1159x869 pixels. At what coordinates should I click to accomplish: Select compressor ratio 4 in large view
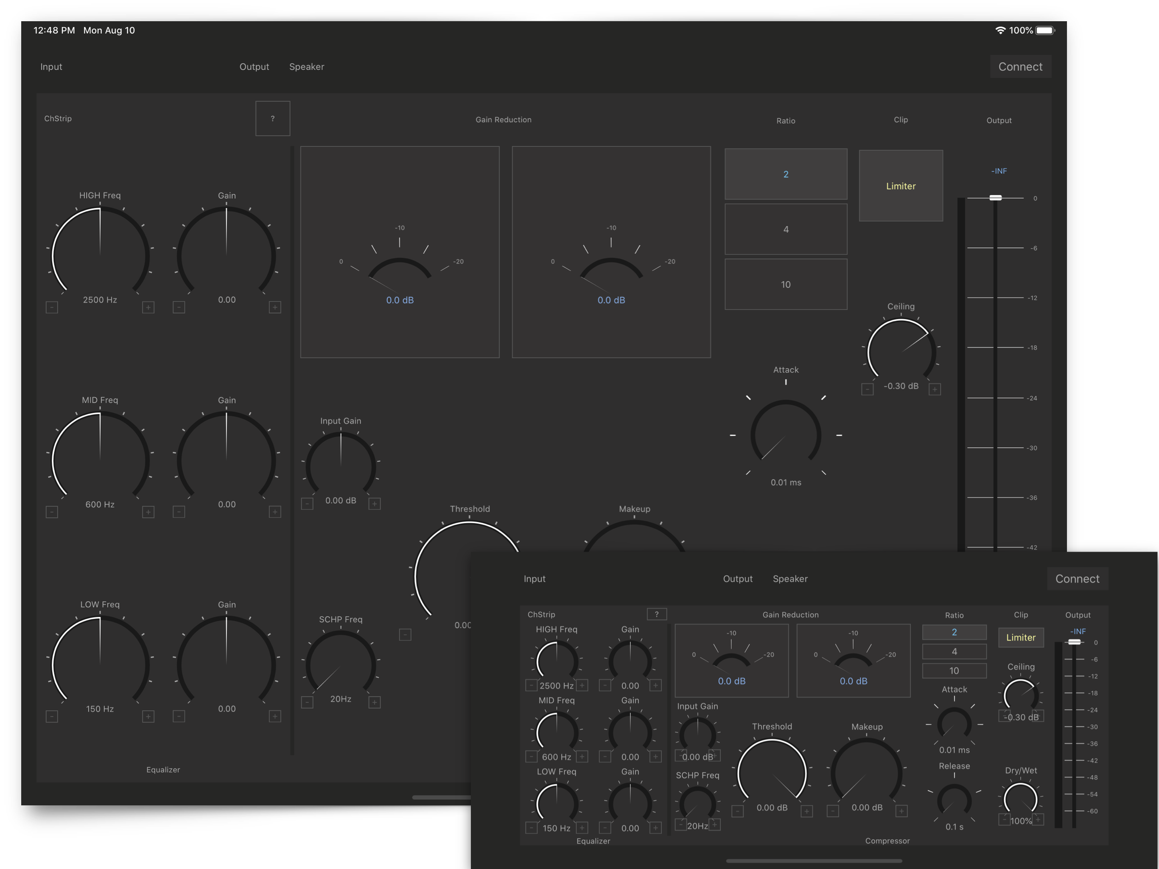coord(785,229)
